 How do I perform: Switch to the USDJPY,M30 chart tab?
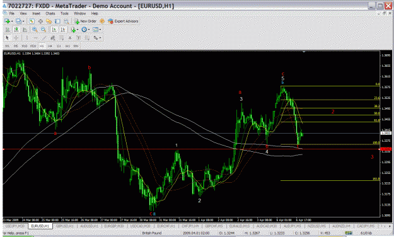click(16, 226)
